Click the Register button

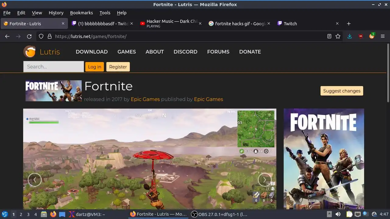118,67
